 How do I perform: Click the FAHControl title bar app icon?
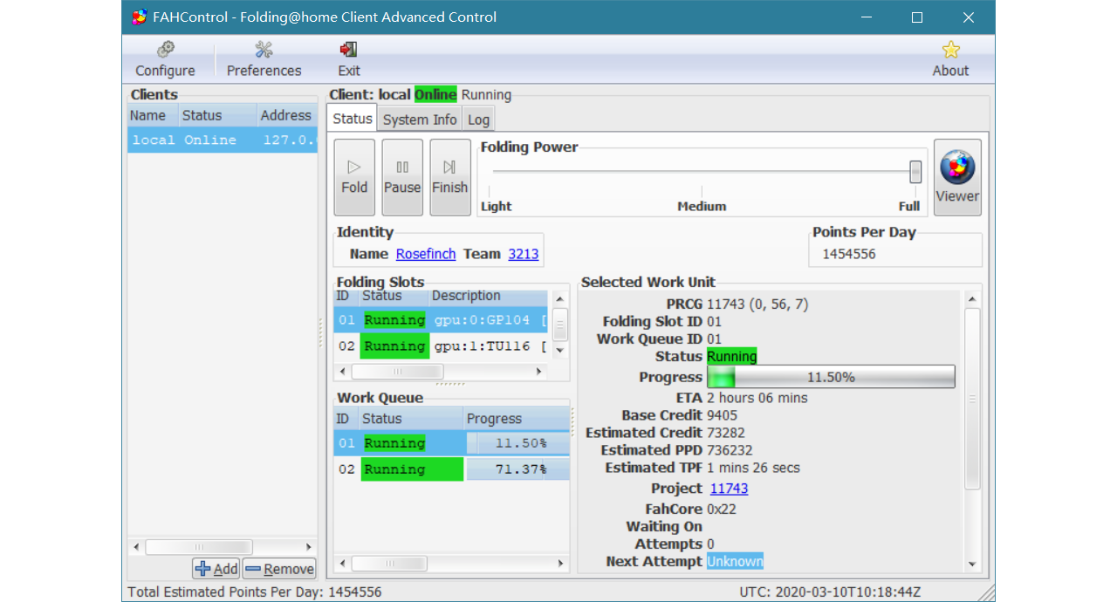point(139,17)
